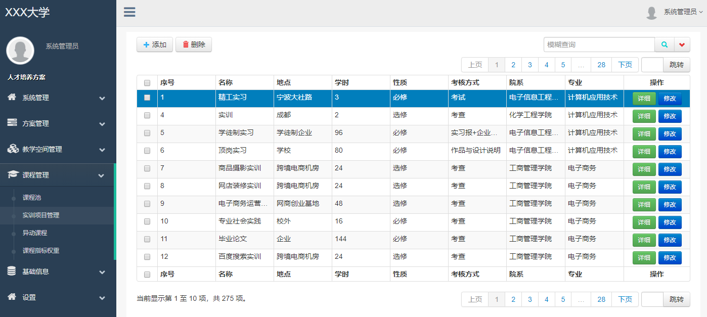Go to page 28 in top pagination

(x=601, y=65)
